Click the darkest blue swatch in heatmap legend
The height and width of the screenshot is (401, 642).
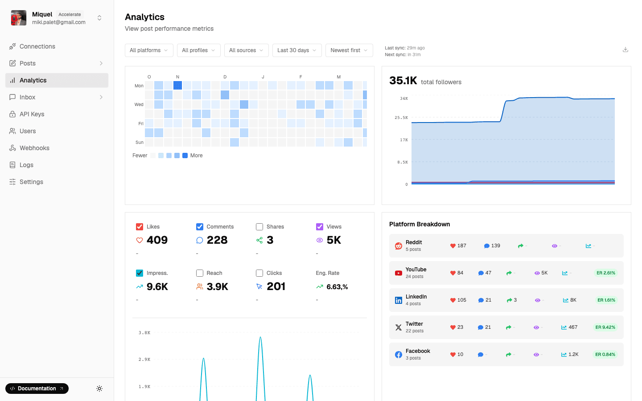(185, 155)
